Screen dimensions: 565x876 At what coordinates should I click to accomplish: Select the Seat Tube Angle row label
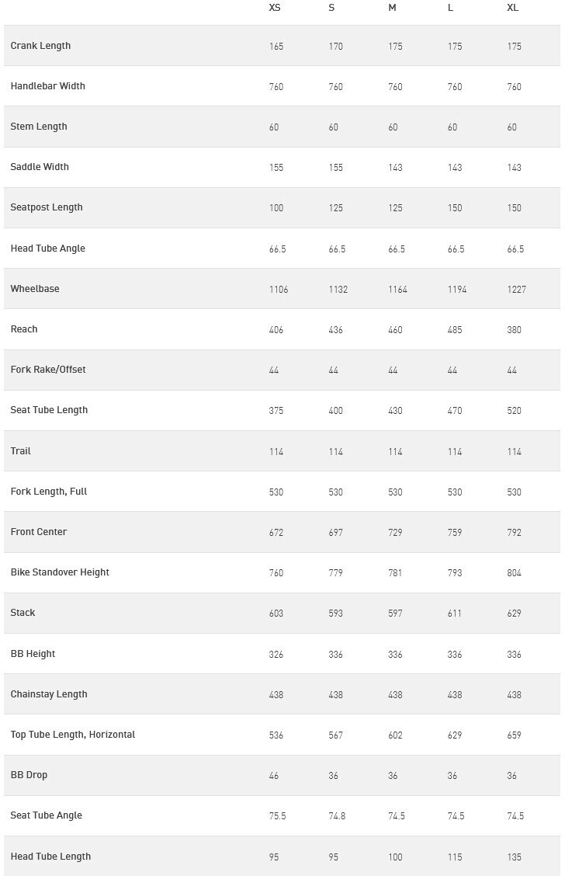pos(47,815)
